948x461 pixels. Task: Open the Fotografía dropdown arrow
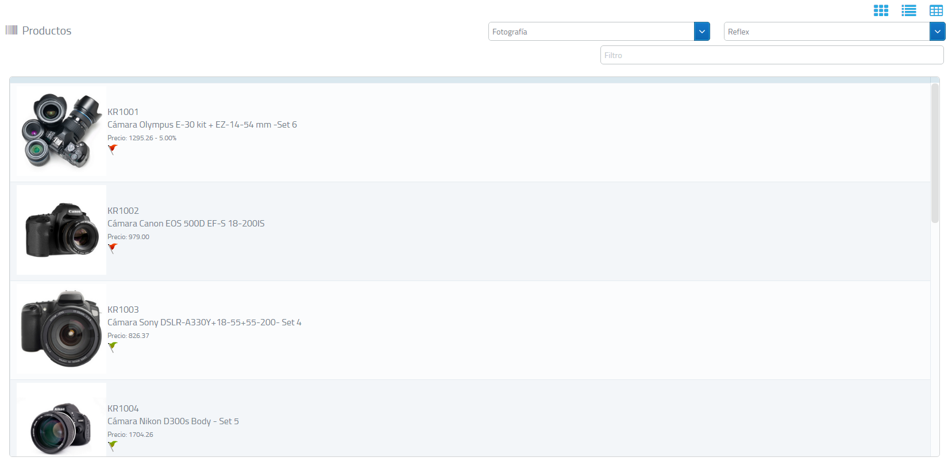702,32
